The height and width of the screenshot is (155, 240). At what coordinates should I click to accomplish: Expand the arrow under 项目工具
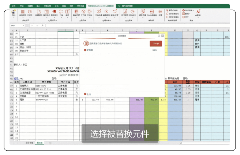143,18
